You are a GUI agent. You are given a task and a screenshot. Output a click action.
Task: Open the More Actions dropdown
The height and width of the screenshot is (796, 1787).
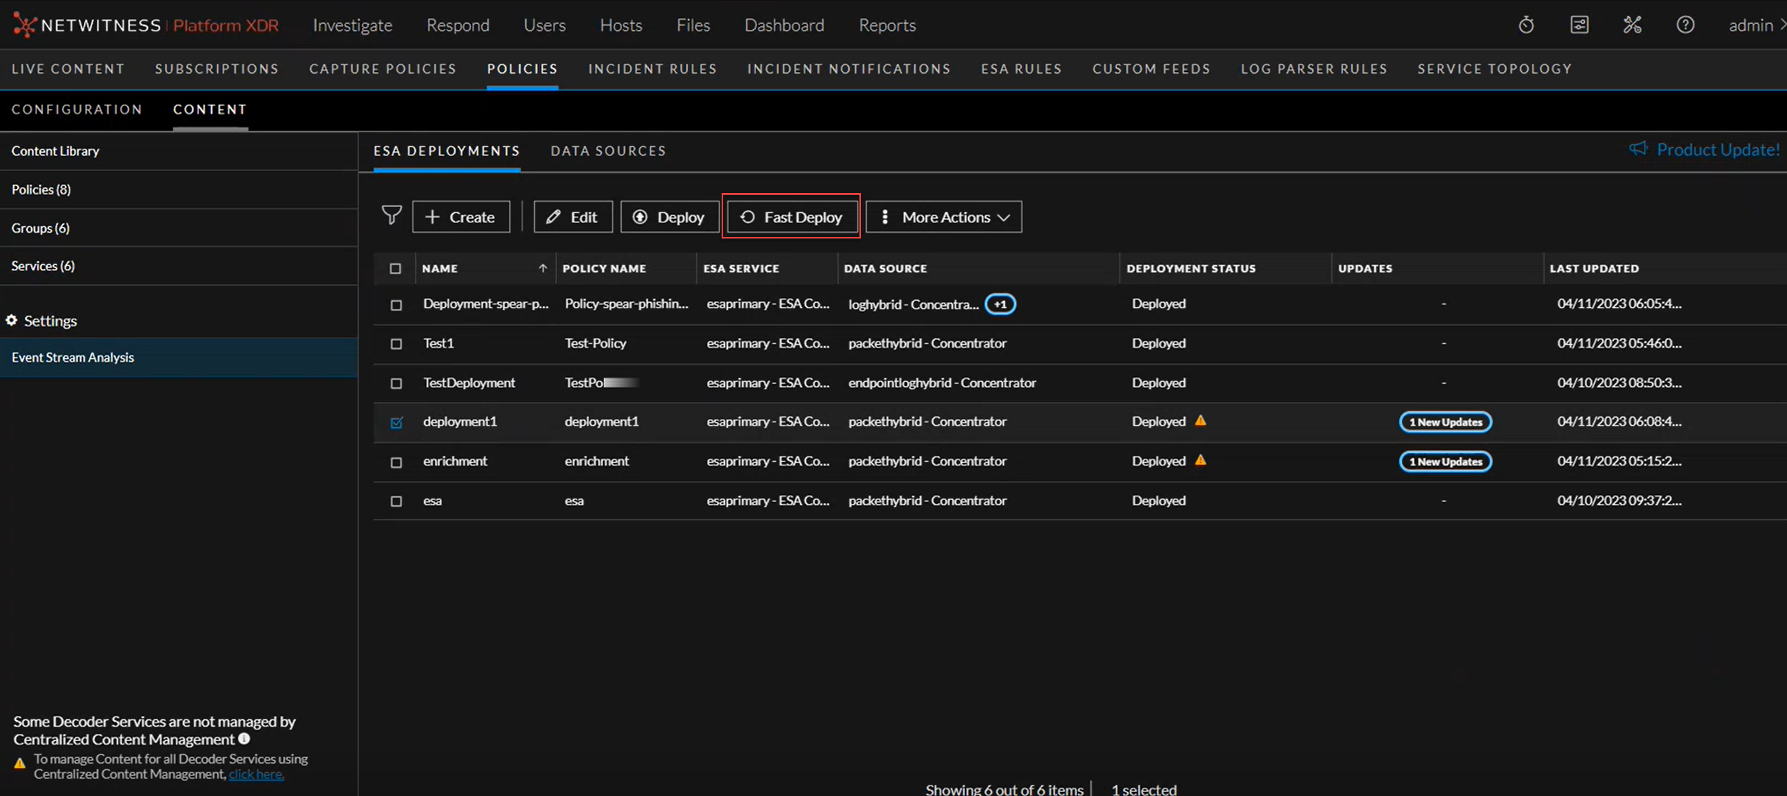(943, 216)
